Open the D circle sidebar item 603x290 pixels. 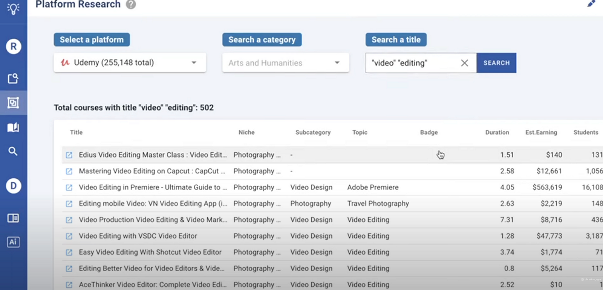click(13, 186)
